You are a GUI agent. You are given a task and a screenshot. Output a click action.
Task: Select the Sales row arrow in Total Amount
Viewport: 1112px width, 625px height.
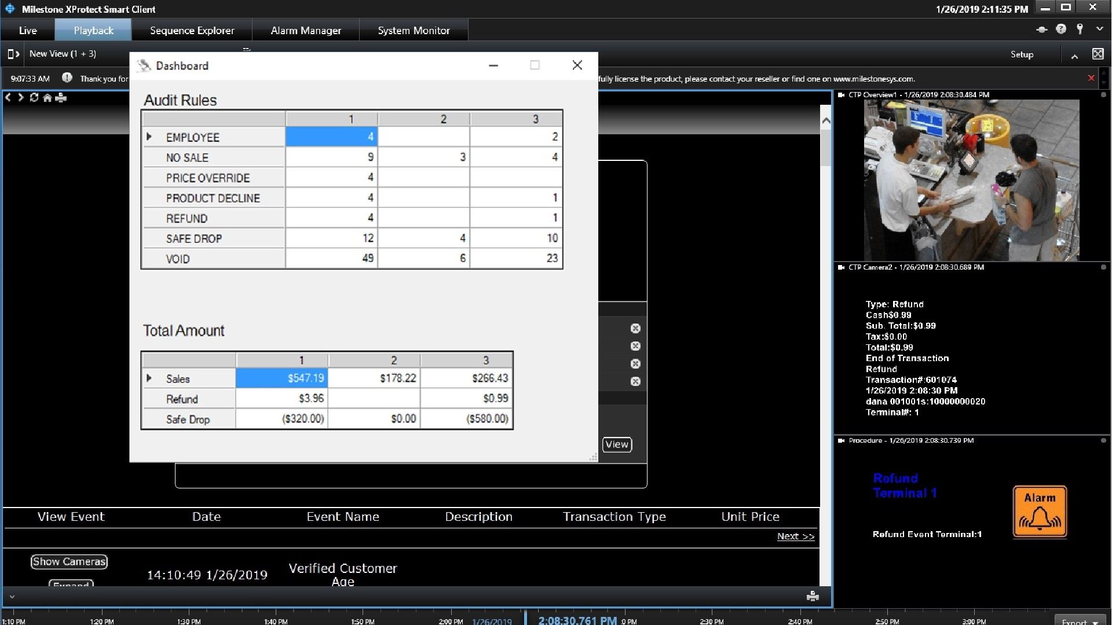click(x=149, y=378)
